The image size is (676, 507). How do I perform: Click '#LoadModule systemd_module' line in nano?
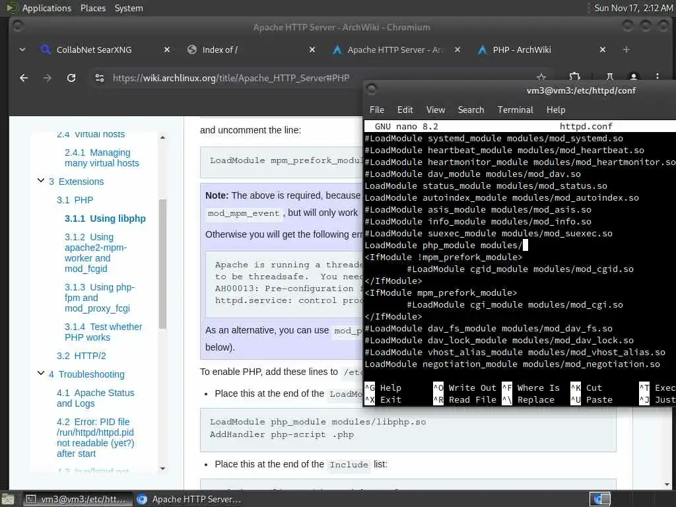494,139
